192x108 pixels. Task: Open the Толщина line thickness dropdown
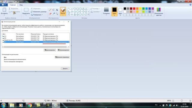coord(106,11)
